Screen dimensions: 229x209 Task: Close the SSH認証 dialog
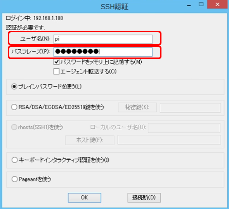click(x=217, y=4)
